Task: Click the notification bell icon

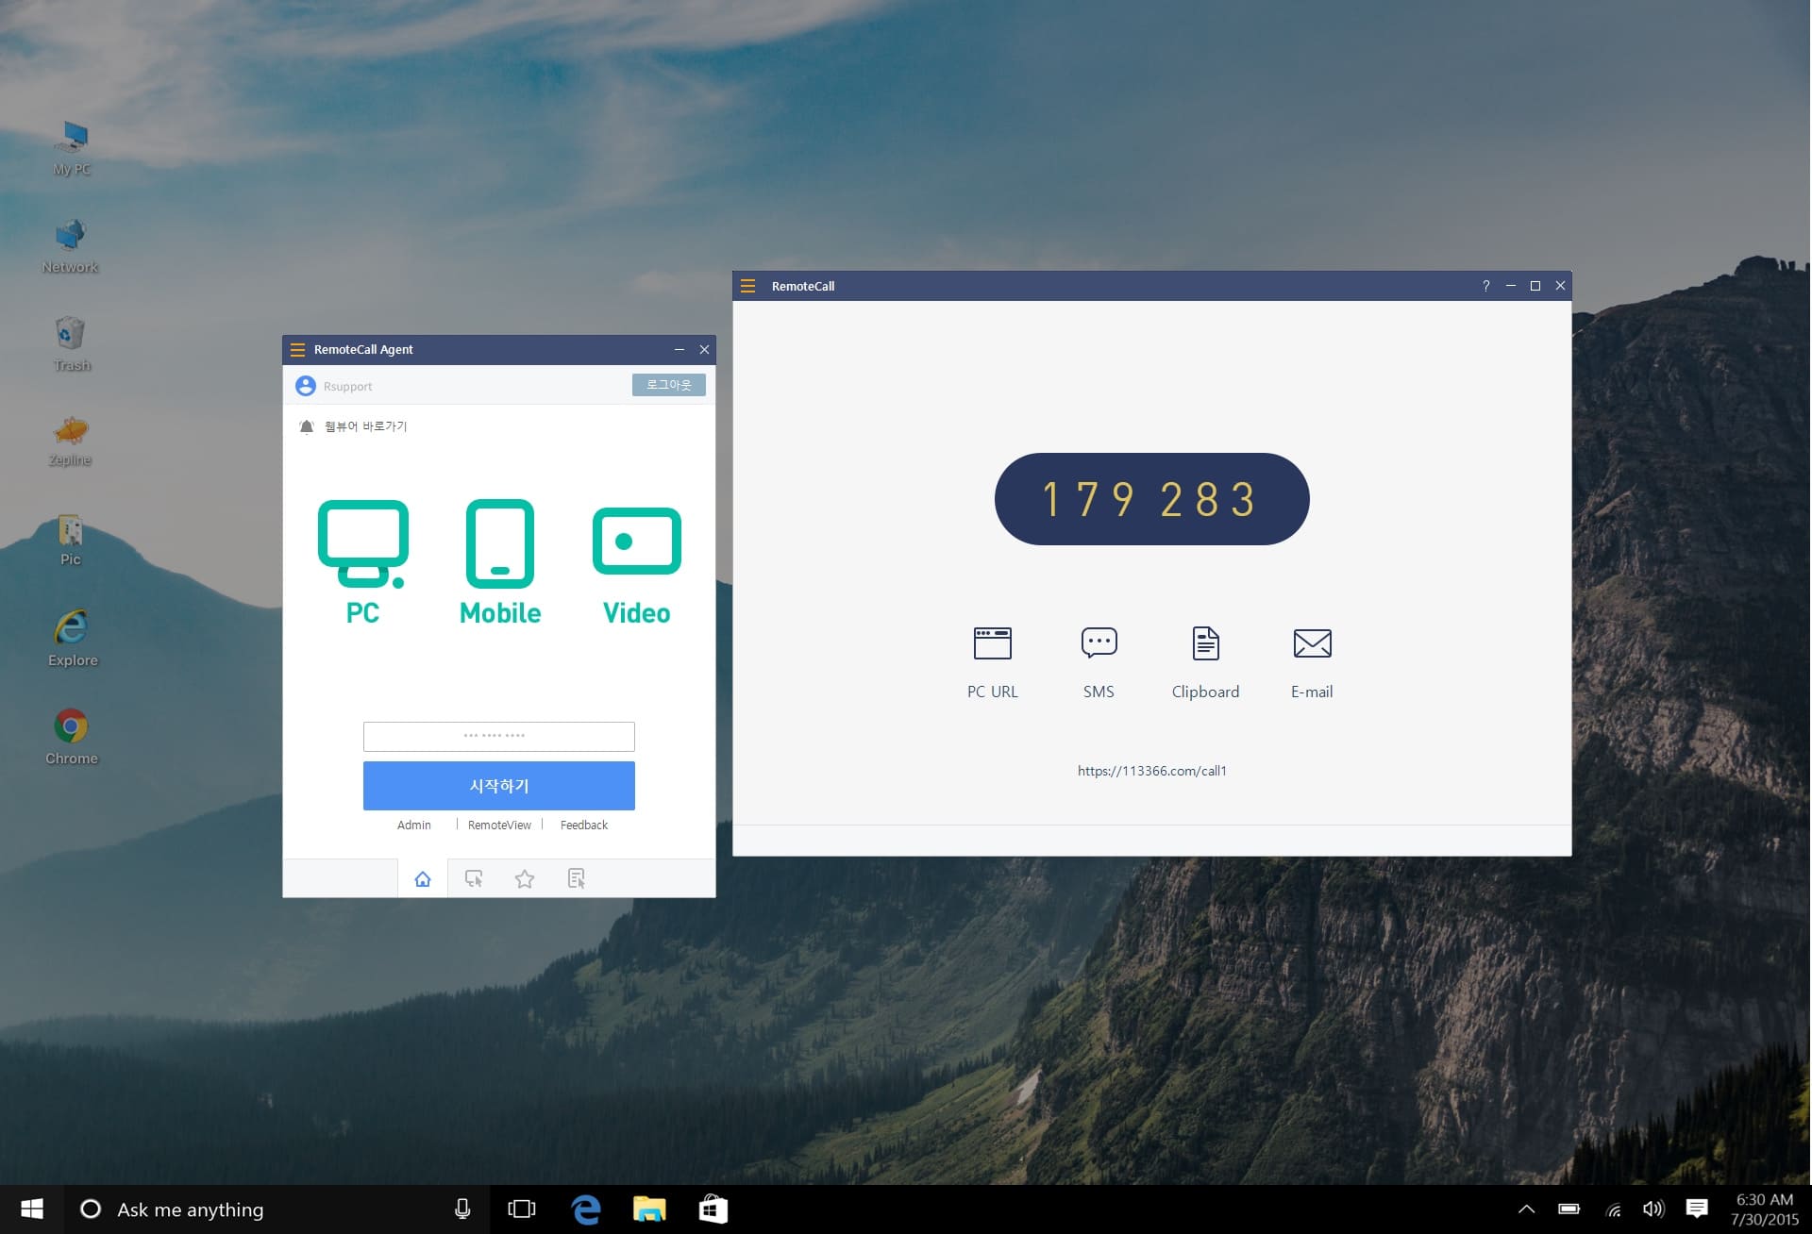Action: click(307, 426)
